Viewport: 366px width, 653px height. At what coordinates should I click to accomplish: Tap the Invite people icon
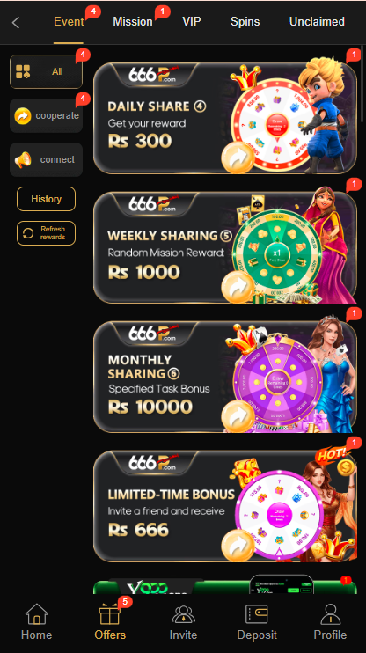point(183,614)
